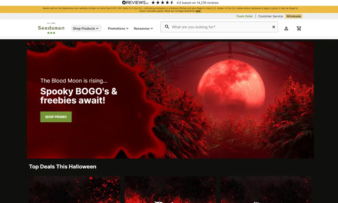The width and height of the screenshot is (338, 203).
Task: Click the star rating icons
Action: 163,3
